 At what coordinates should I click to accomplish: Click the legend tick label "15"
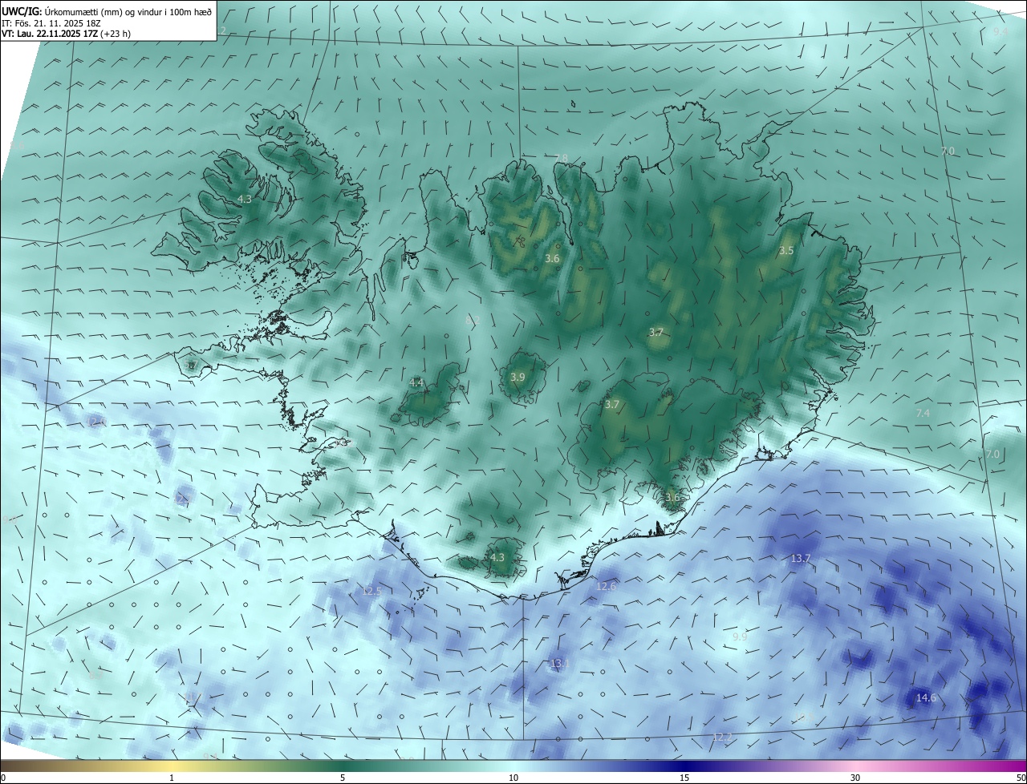coord(684,778)
